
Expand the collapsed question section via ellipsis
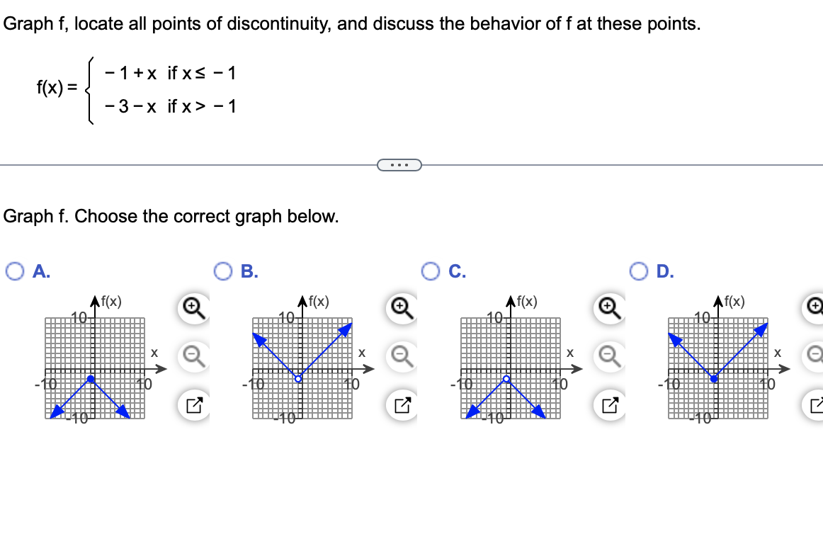(x=400, y=164)
